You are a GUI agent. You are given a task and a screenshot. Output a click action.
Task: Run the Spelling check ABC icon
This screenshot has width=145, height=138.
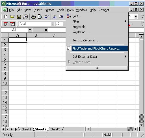coord(46,17)
